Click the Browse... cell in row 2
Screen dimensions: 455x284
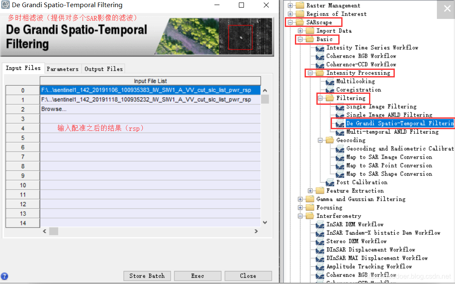[x=150, y=109]
